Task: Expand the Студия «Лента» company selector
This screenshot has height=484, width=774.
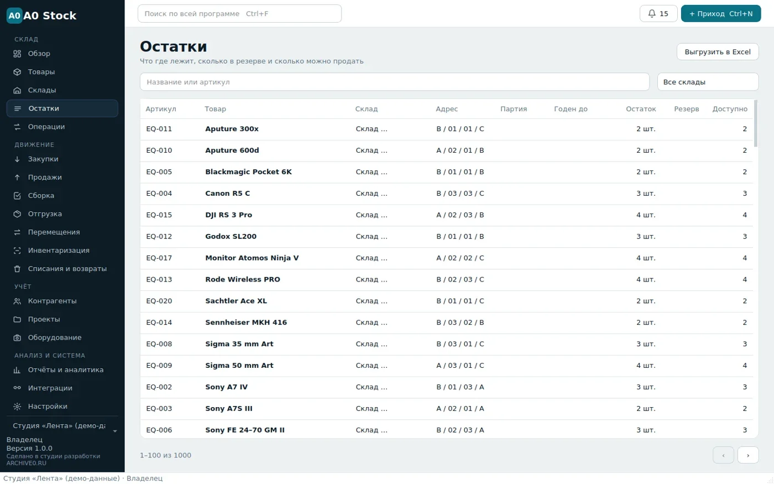Action: click(x=62, y=426)
